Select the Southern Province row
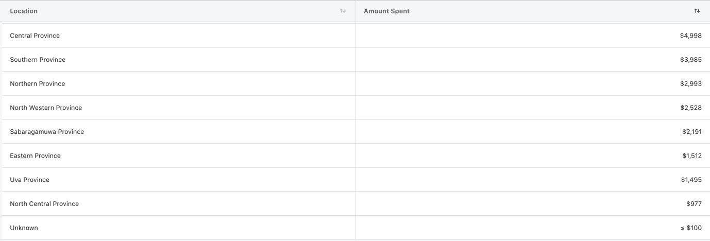The width and height of the screenshot is (710, 241). [356, 60]
